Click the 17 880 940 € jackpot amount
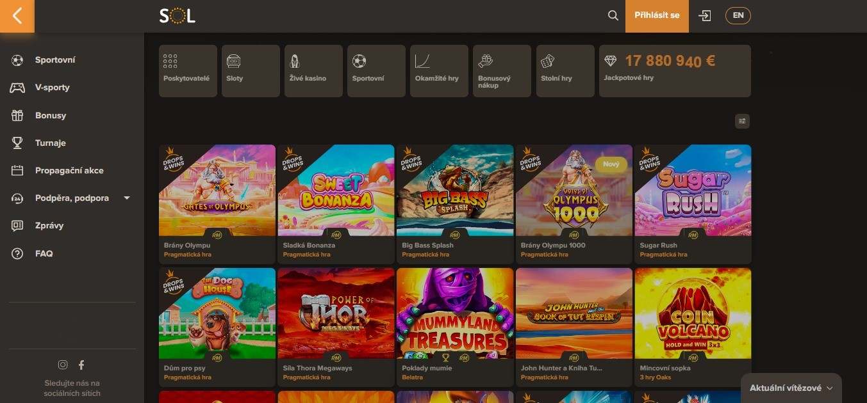 tap(670, 61)
